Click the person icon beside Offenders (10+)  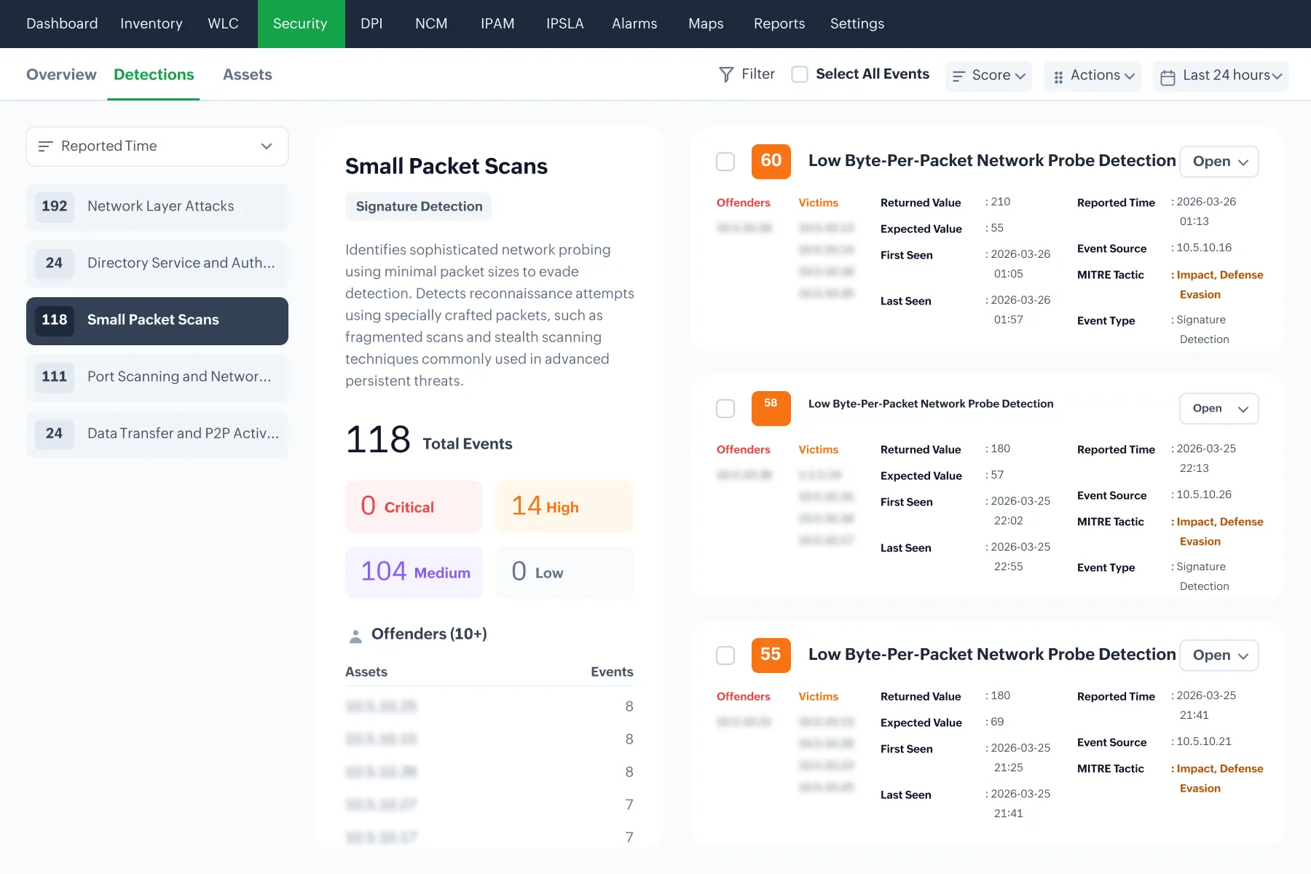[355, 636]
